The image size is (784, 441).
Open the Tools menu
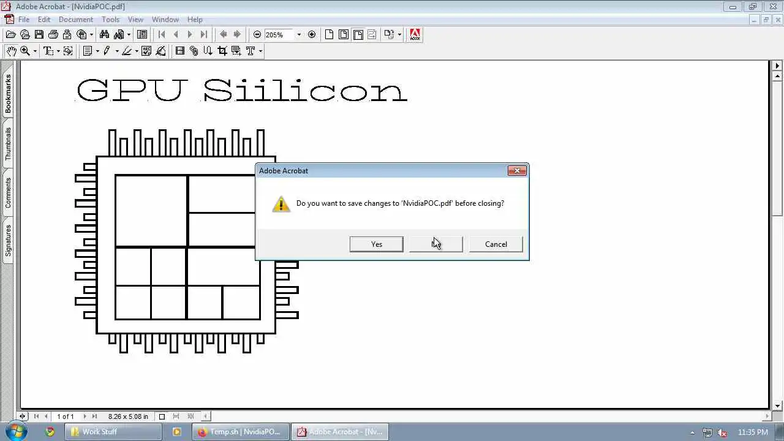(x=111, y=20)
